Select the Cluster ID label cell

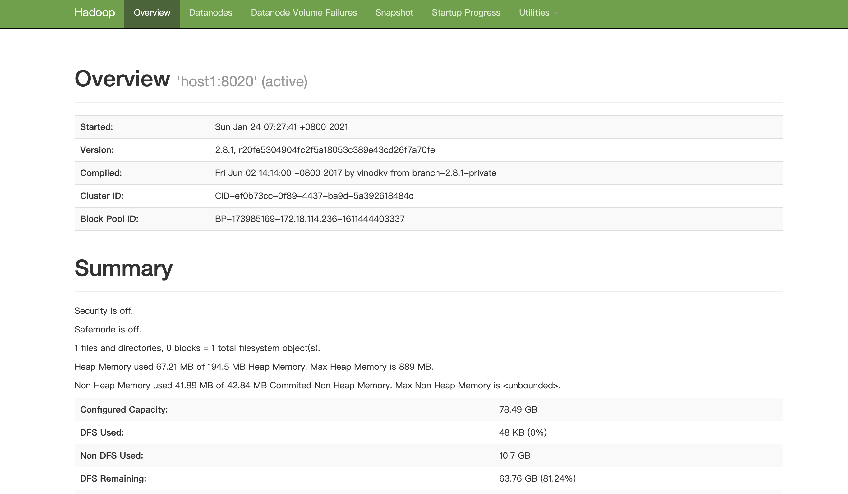142,196
